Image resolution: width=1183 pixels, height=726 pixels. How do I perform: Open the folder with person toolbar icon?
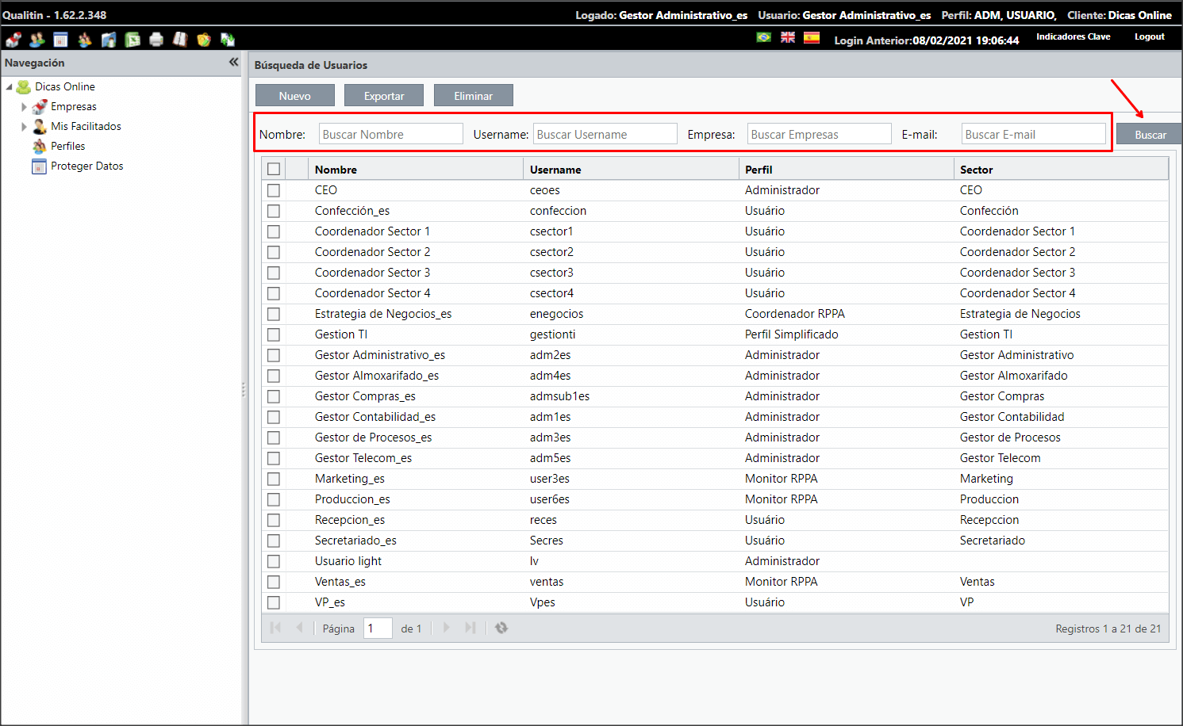[109, 40]
